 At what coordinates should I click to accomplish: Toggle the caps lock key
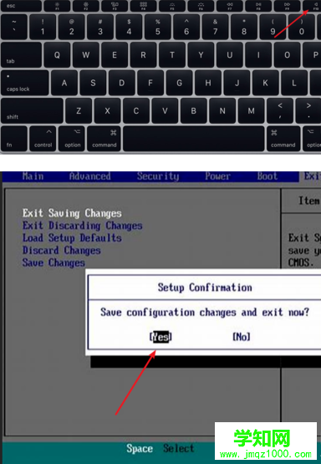pos(25,83)
